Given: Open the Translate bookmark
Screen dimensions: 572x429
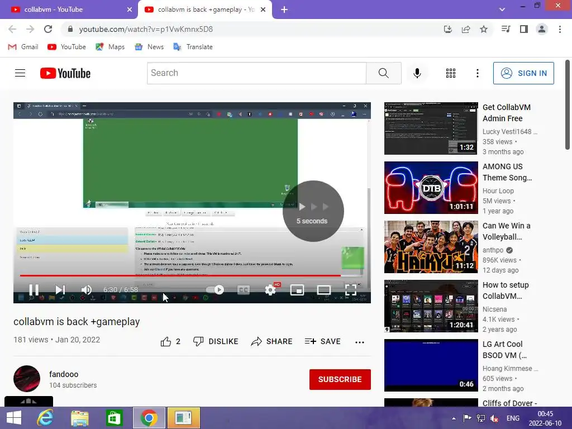Looking at the screenshot, I should [x=193, y=47].
